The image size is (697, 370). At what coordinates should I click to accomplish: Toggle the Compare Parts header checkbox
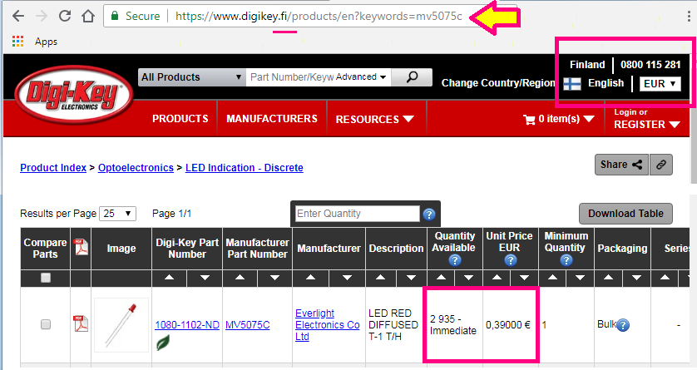point(46,278)
